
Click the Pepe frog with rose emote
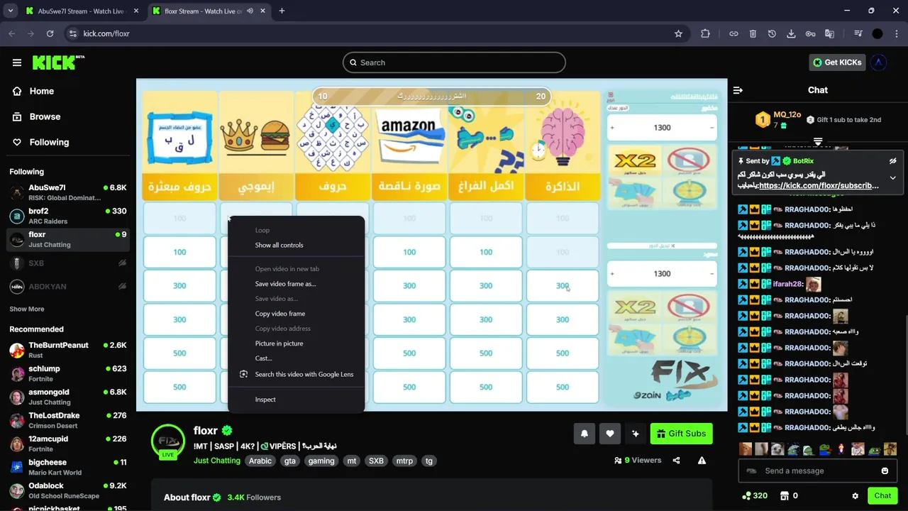826,449
